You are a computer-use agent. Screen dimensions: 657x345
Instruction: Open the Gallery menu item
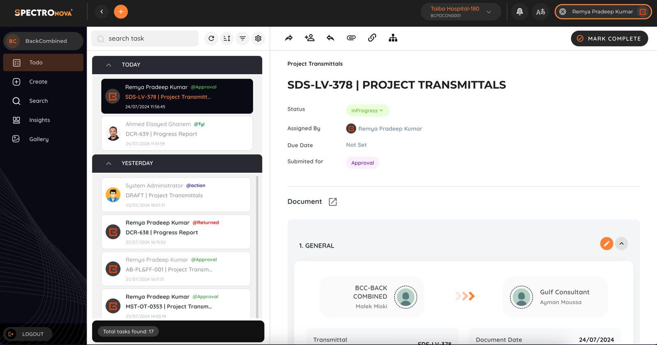43,139
